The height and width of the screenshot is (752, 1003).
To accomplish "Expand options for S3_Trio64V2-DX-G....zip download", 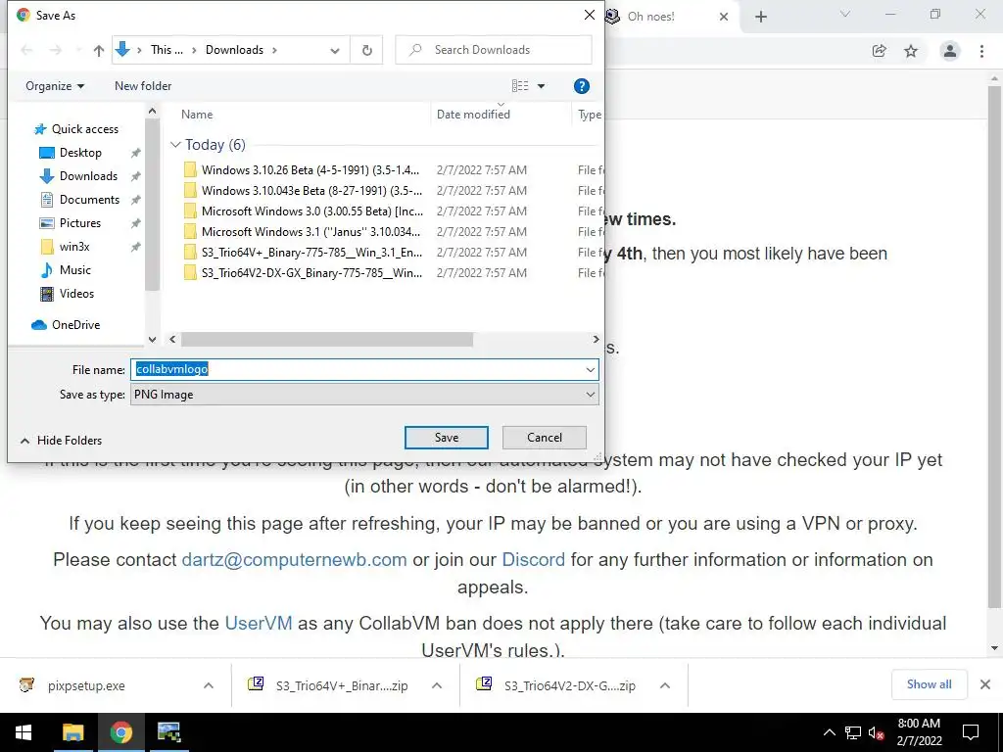I will [665, 685].
